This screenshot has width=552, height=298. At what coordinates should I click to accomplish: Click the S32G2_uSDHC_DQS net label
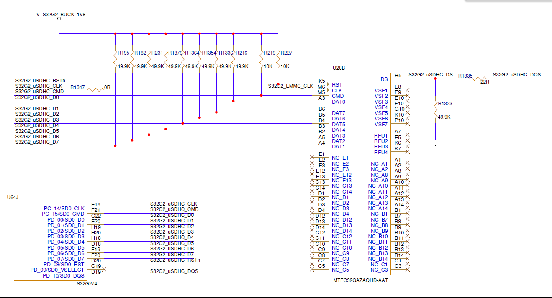[518, 74]
